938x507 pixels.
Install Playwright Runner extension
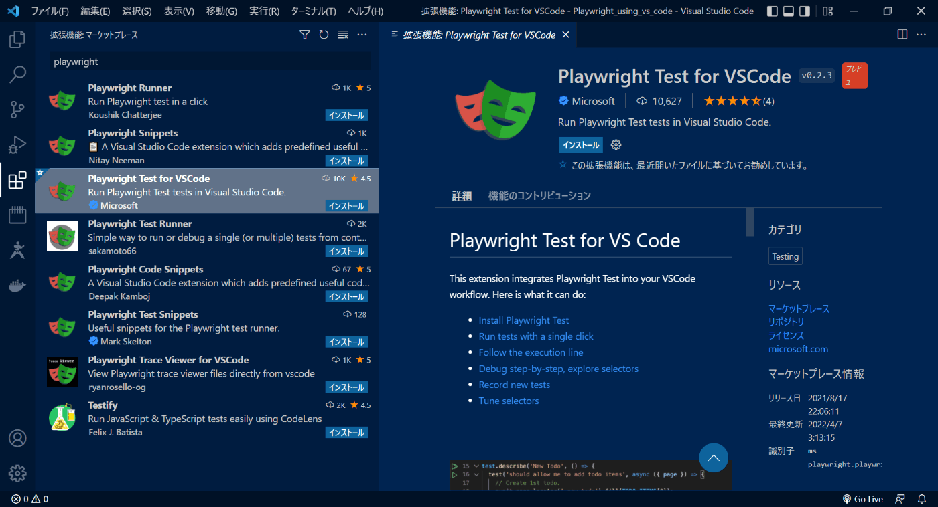pos(346,115)
